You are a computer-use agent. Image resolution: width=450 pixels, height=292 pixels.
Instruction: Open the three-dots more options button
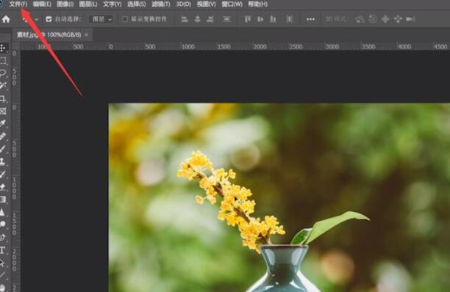pyautogui.click(x=310, y=19)
